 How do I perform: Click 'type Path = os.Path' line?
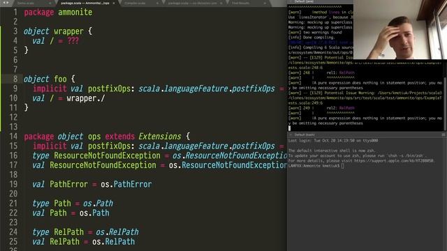coord(73,204)
